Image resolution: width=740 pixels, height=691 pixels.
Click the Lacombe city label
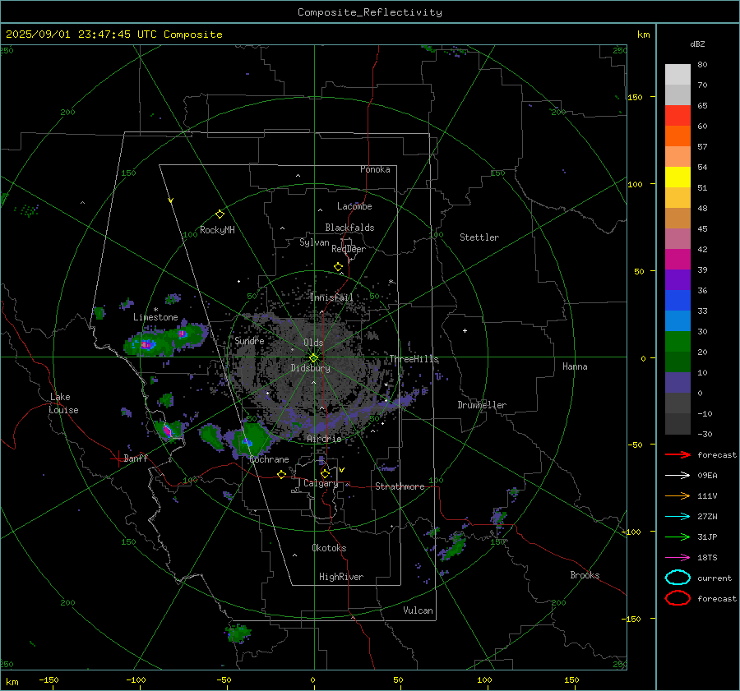354,206
